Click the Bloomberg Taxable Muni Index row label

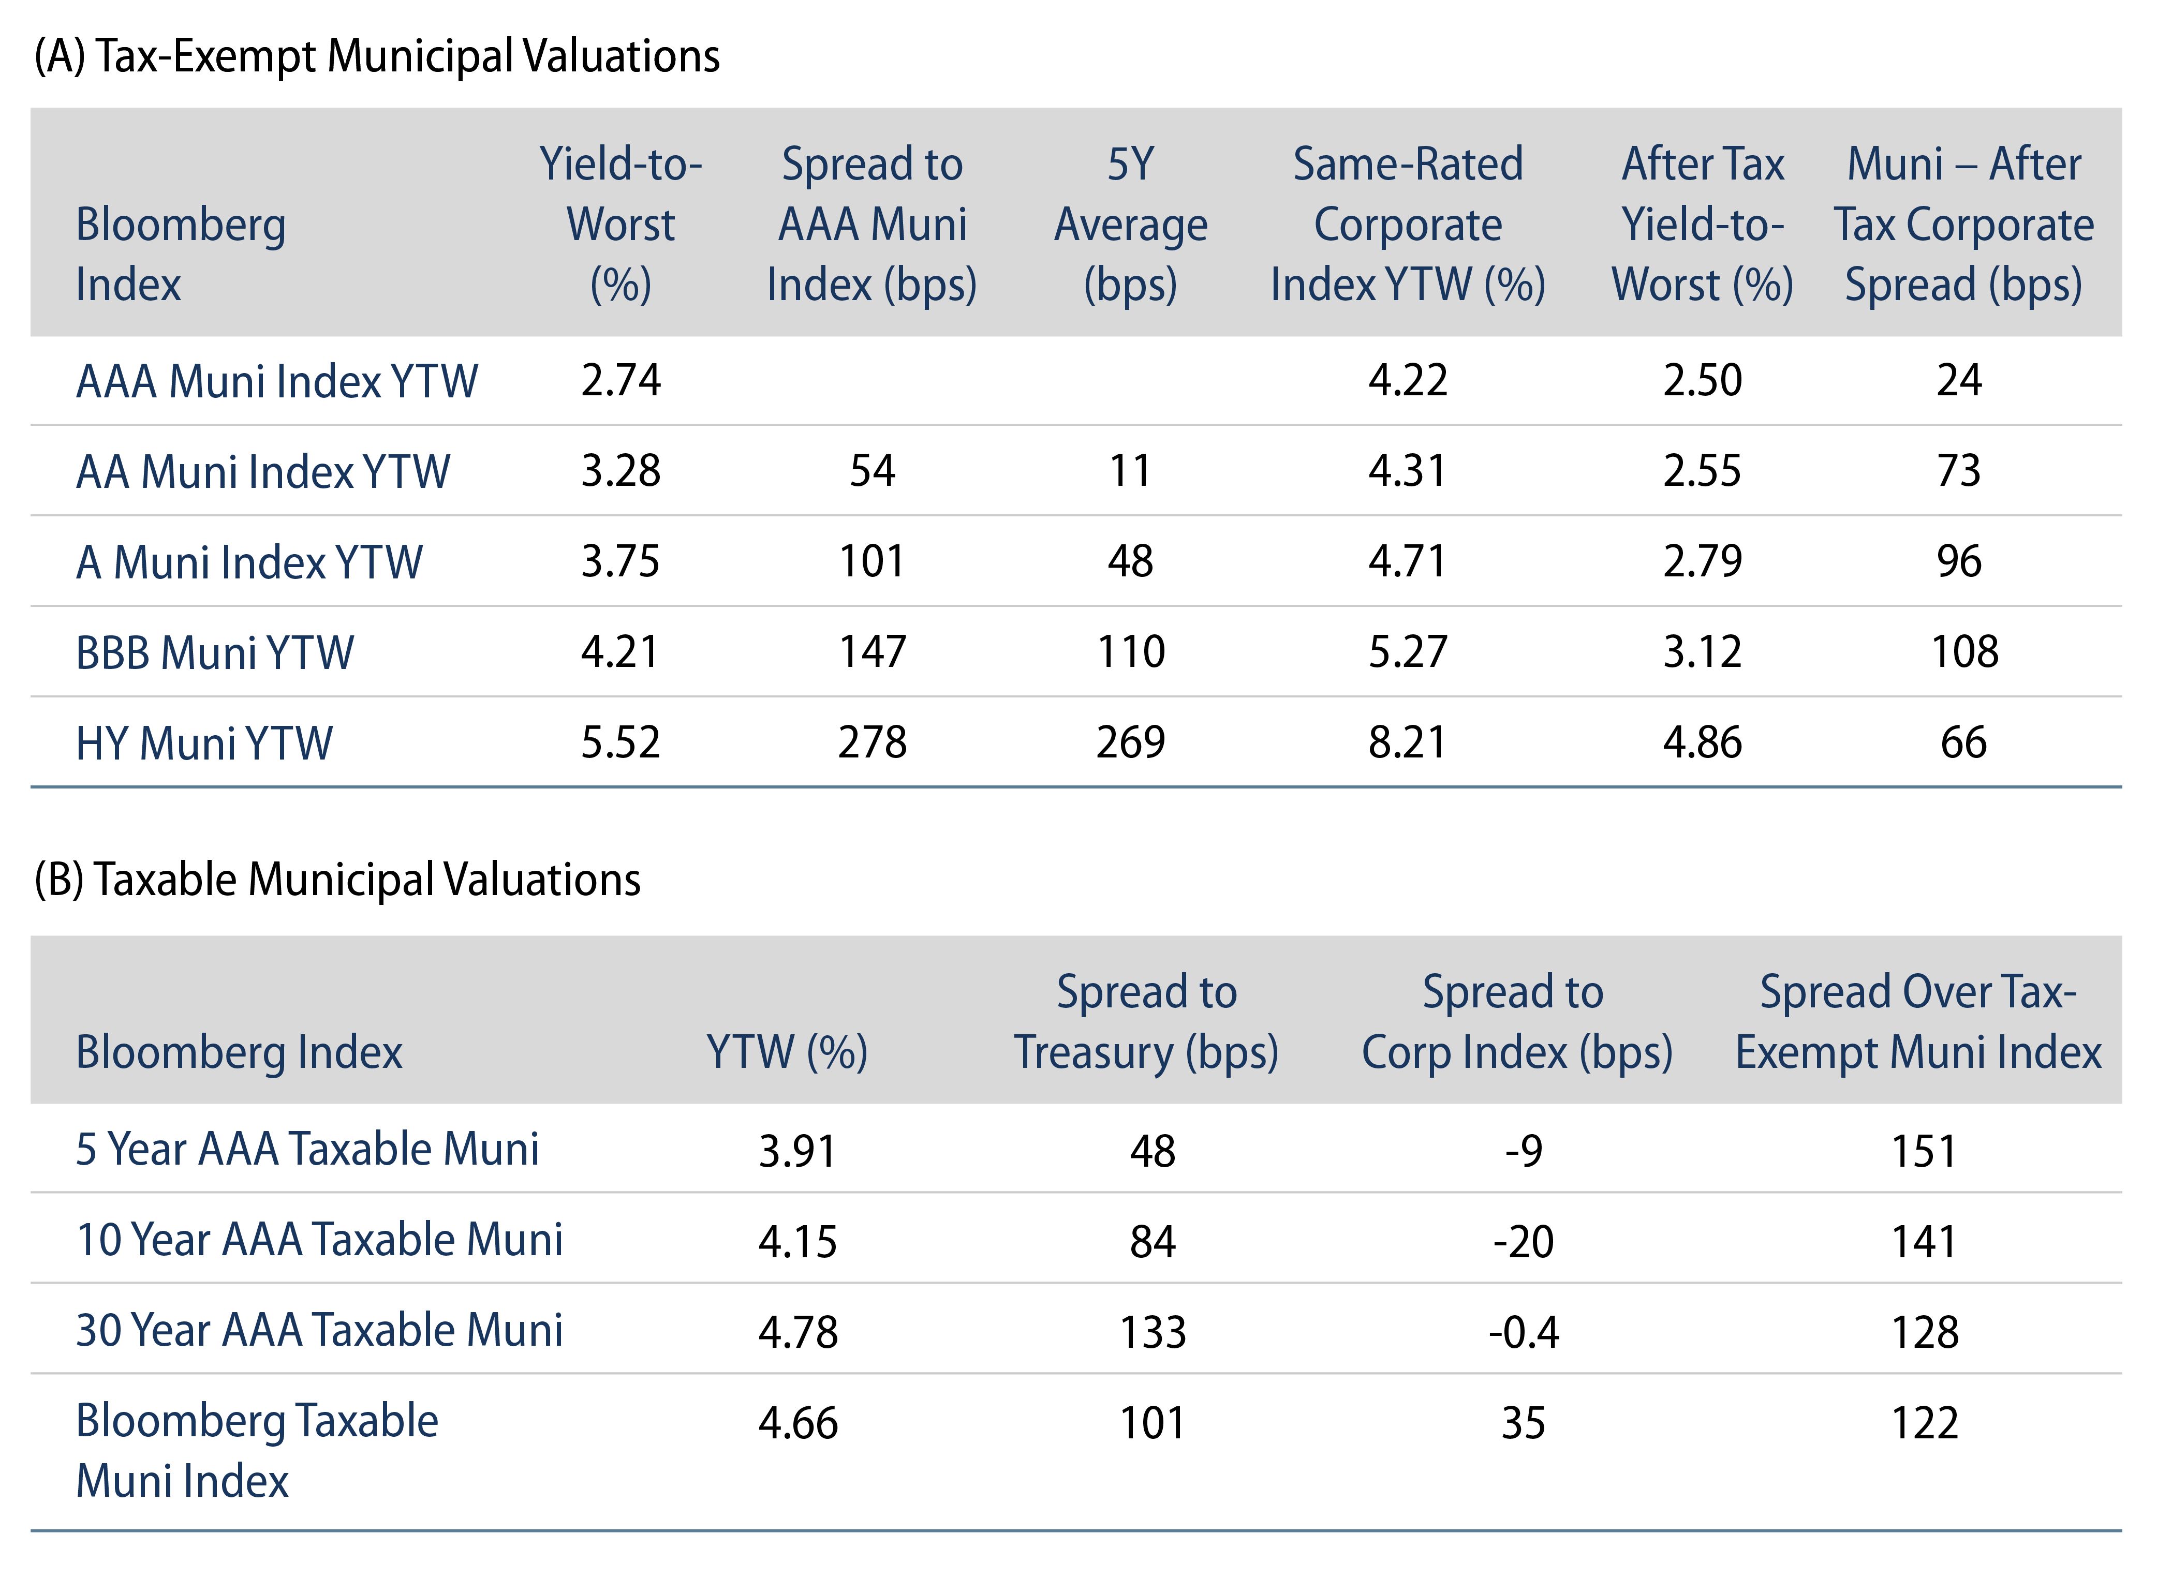click(x=257, y=1450)
